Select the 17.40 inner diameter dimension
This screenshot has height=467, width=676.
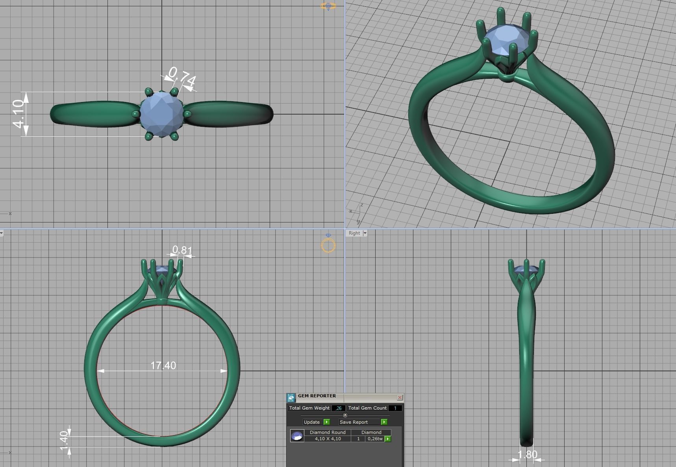163,366
